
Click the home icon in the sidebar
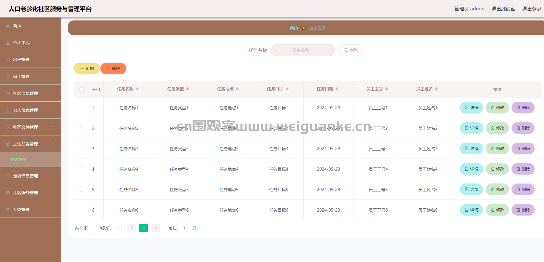(8, 26)
